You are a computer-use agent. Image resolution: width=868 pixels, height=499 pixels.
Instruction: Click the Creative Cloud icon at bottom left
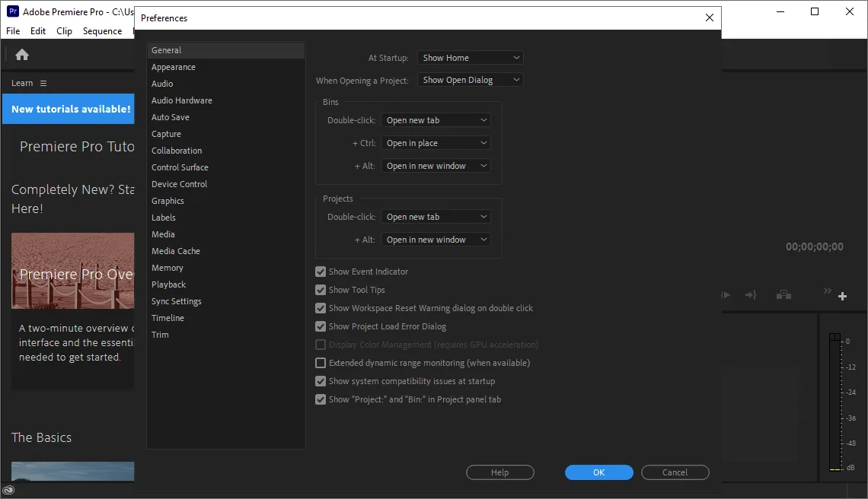pos(9,491)
